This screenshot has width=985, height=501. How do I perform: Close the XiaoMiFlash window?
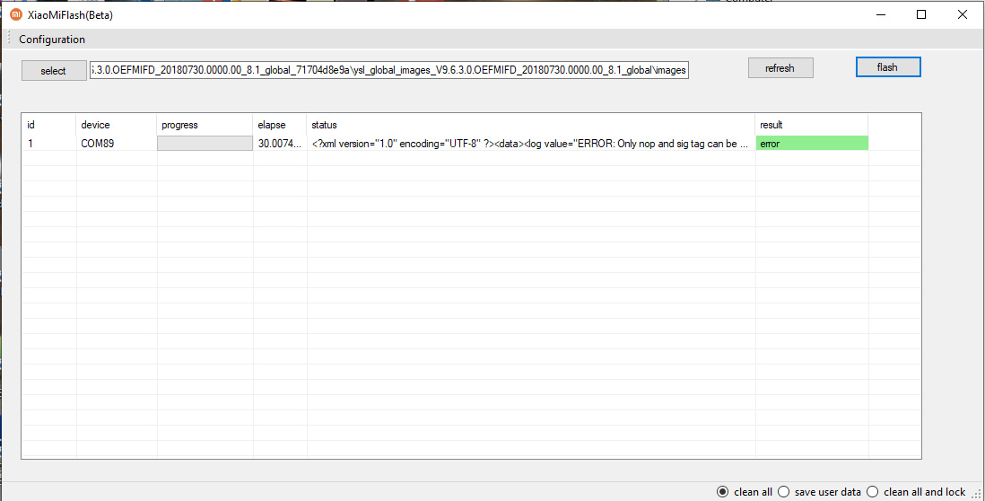[x=963, y=14]
